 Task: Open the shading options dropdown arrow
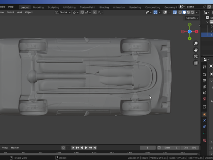197,12
